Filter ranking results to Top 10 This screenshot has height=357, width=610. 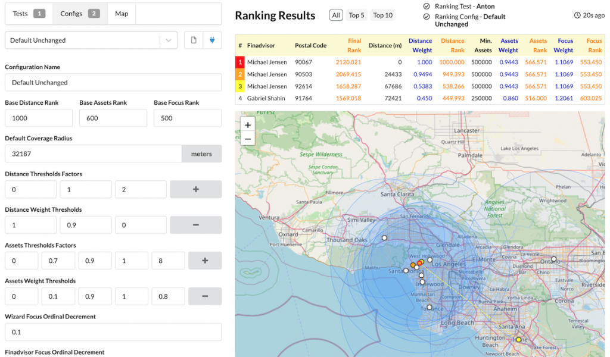click(383, 15)
